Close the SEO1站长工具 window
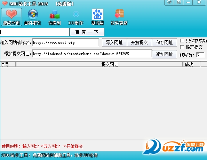This screenshot has height=160, width=207. click(x=199, y=2)
